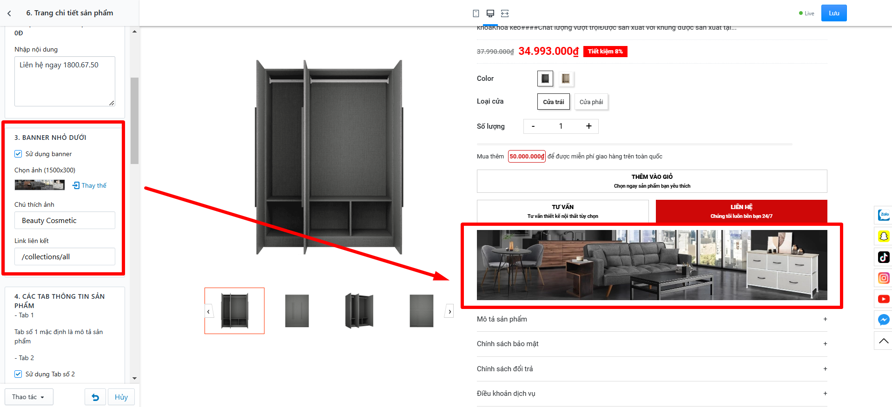Click the page title 6. Trang chi tiết sản phẩm

click(70, 13)
